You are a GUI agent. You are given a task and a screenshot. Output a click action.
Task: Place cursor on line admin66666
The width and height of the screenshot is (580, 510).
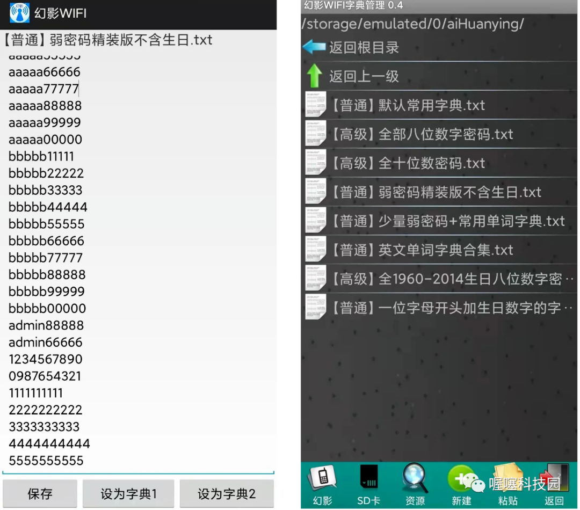45,342
